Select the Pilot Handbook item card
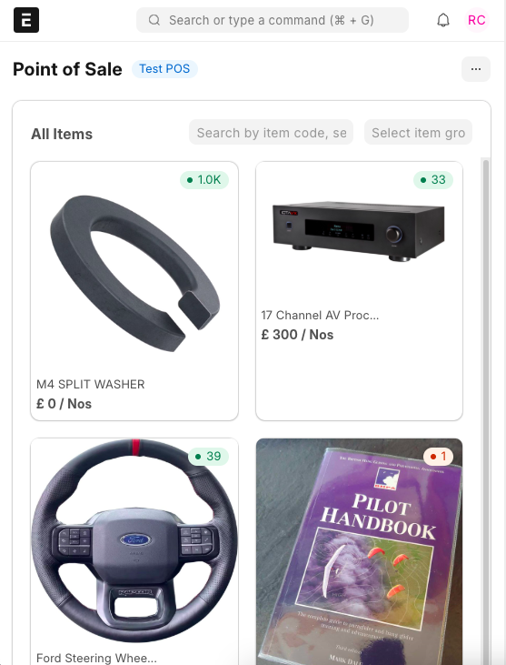The image size is (506, 665). pyautogui.click(x=359, y=551)
